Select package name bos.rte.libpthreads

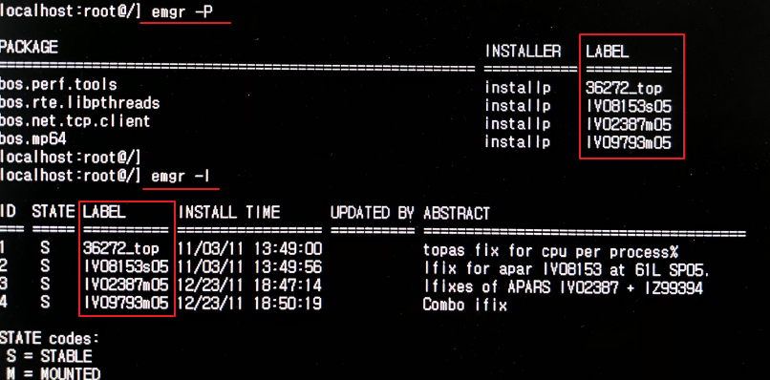coord(79,103)
